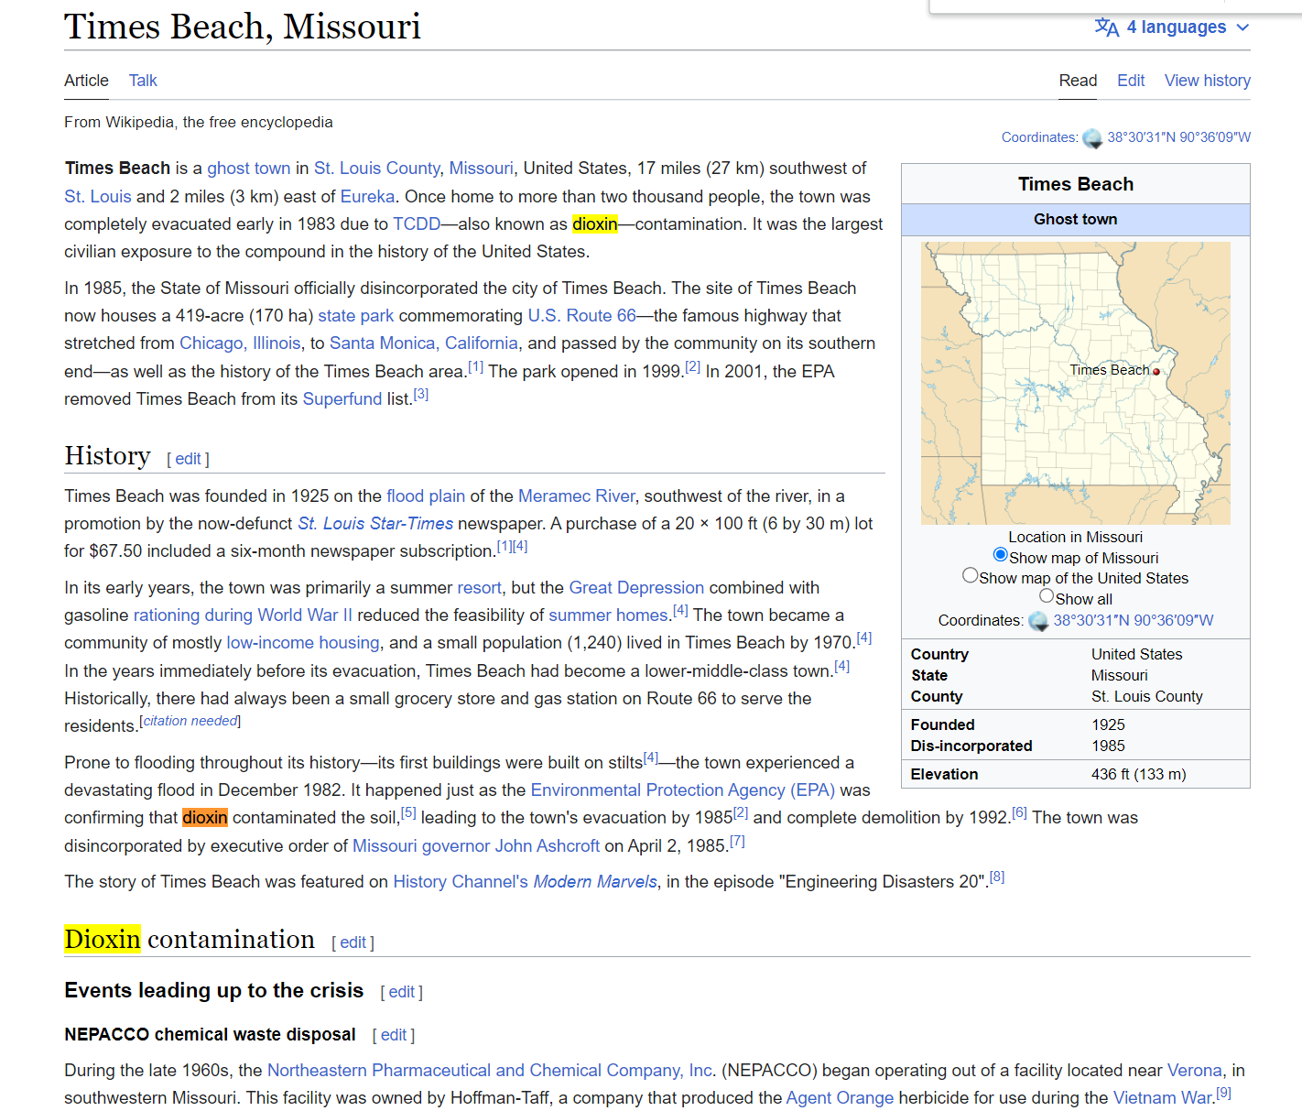The width and height of the screenshot is (1302, 1111).
Task: Open the flood plain link
Action: pyautogui.click(x=426, y=496)
